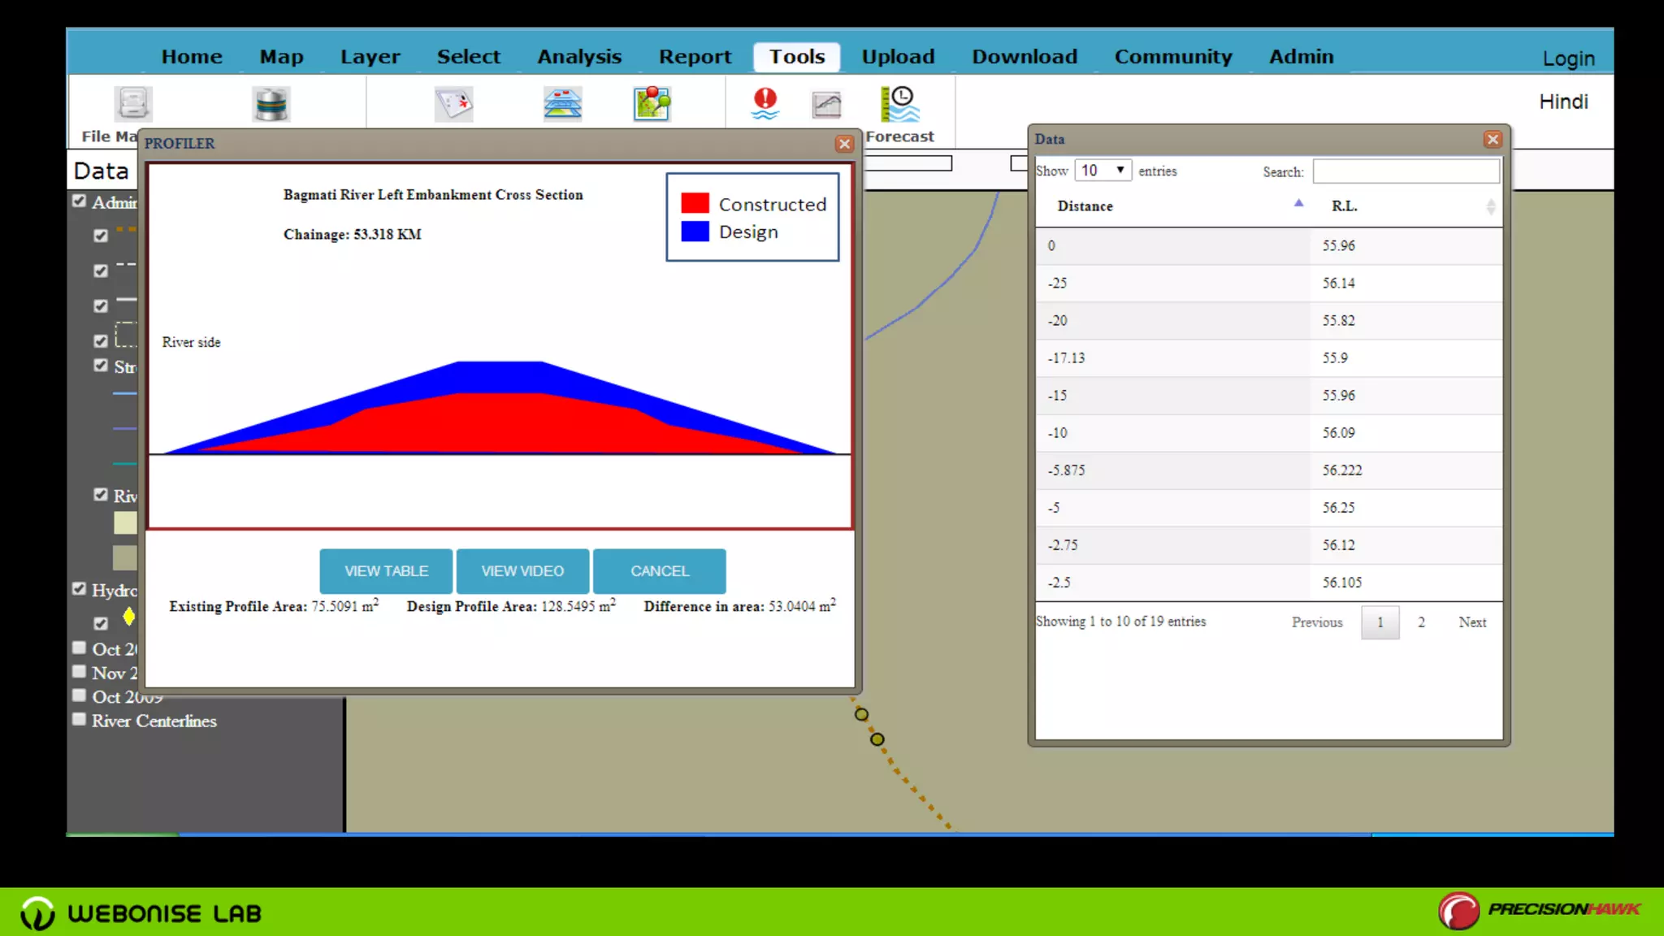Toggle the Admin layer group checkbox
This screenshot has height=936, width=1664.
[x=79, y=201]
